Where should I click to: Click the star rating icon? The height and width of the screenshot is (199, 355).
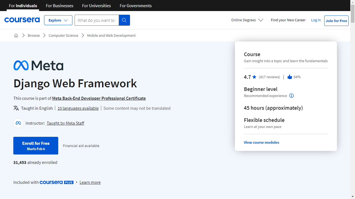[x=254, y=77]
